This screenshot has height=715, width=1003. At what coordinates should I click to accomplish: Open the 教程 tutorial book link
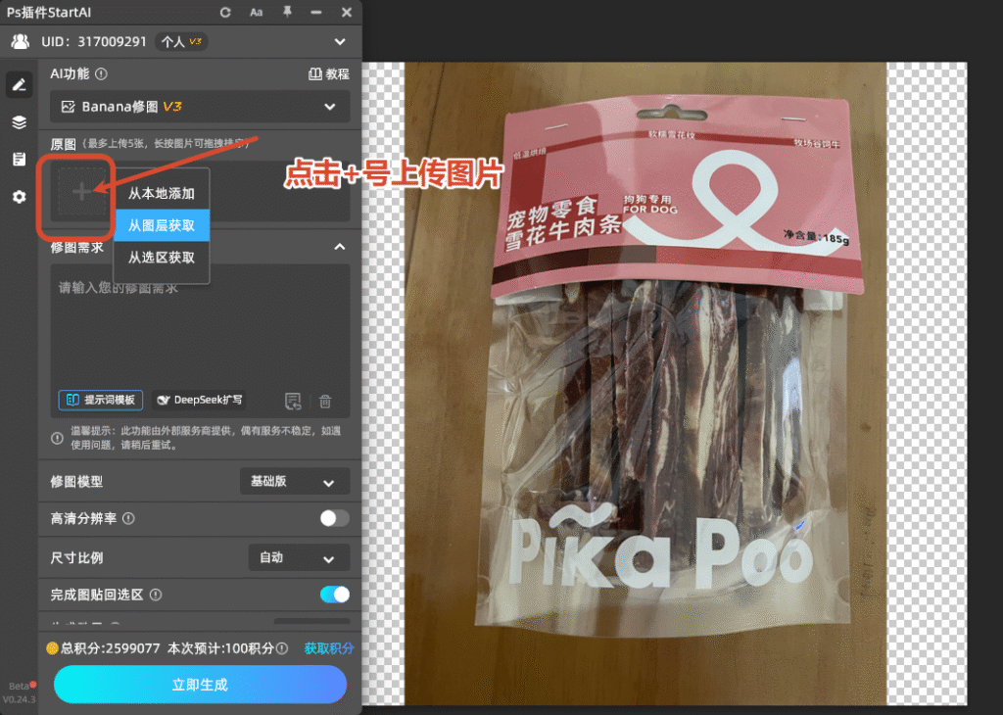[329, 73]
